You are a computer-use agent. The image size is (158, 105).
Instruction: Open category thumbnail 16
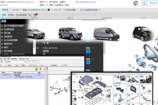pos(120,89)
